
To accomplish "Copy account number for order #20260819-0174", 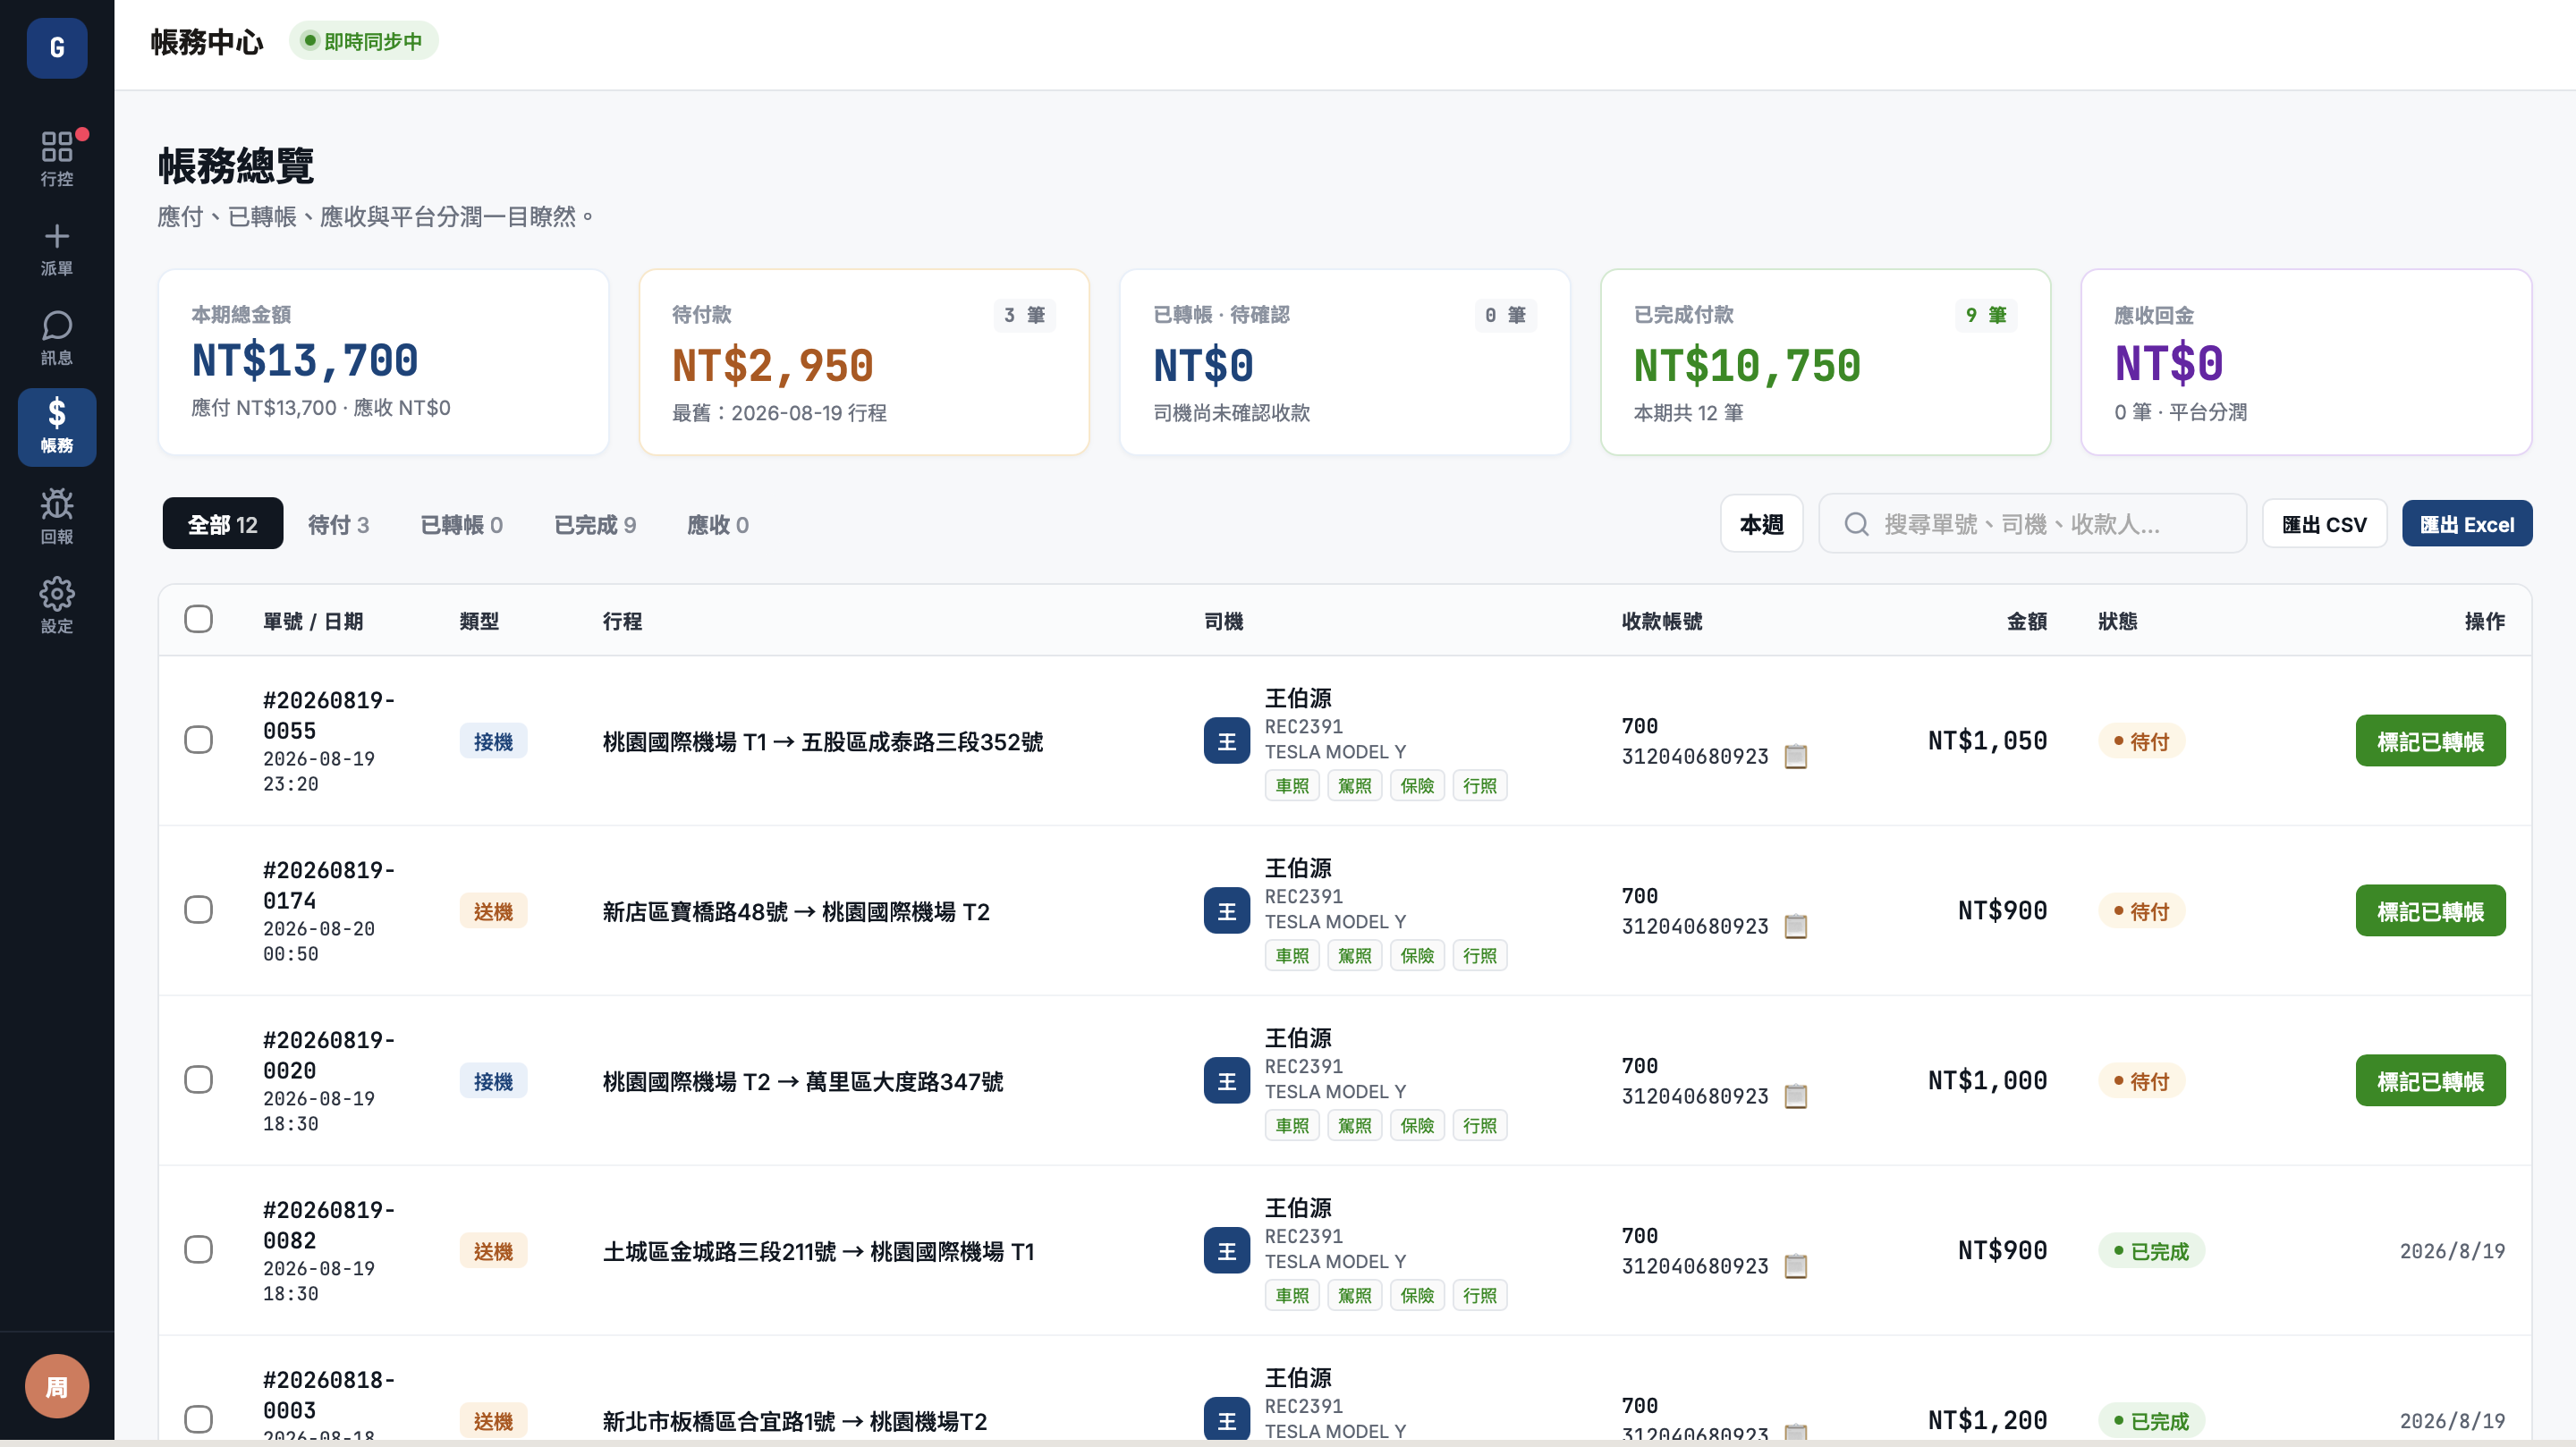I will click(1796, 926).
